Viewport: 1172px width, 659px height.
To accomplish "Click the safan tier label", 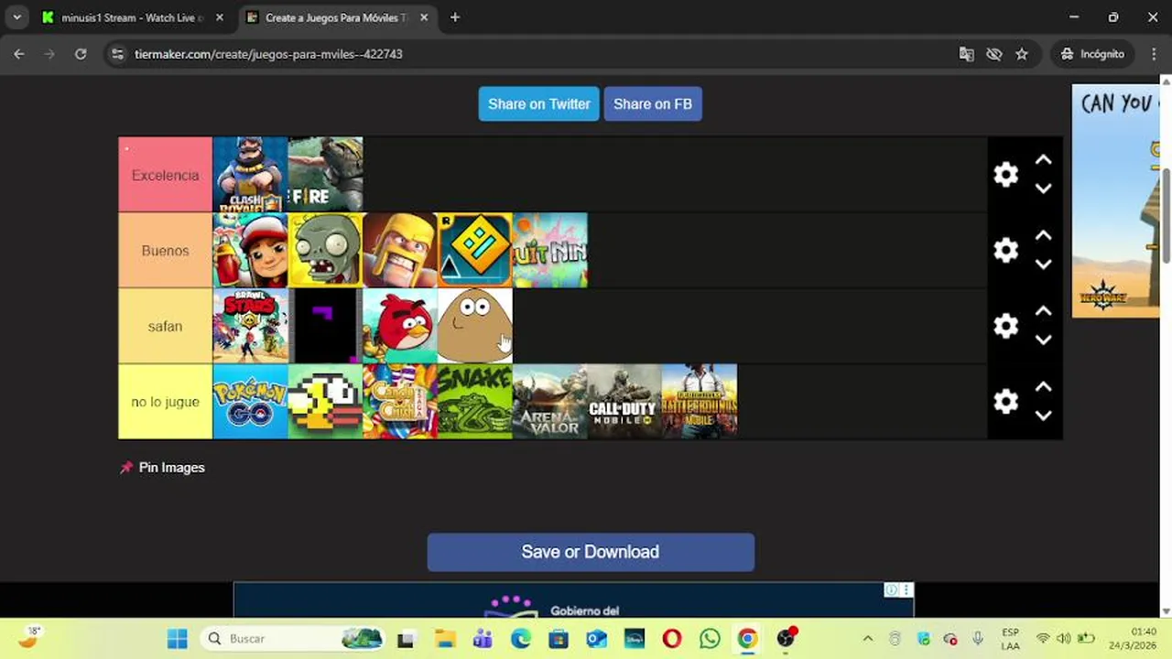I will 165,326.
